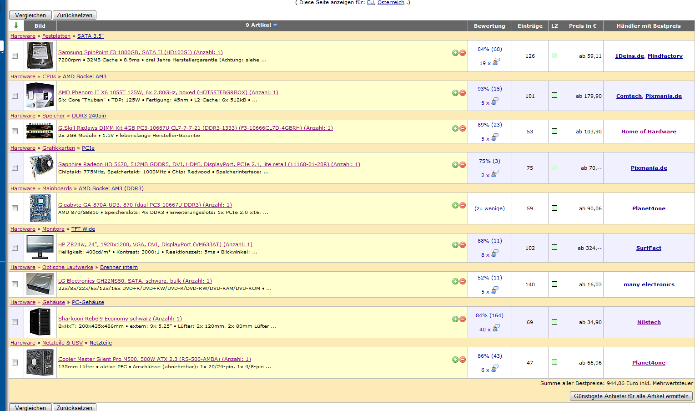Toggle LZ checkbox for Samsung SpinPoint F3
Viewport: 700px width, 411px height.
point(554,56)
